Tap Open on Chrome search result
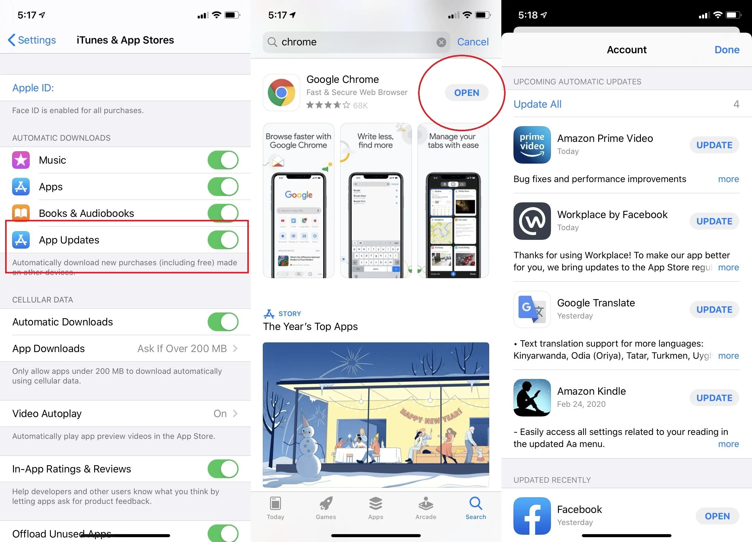Viewport: 752px width, 542px height. pyautogui.click(x=467, y=92)
